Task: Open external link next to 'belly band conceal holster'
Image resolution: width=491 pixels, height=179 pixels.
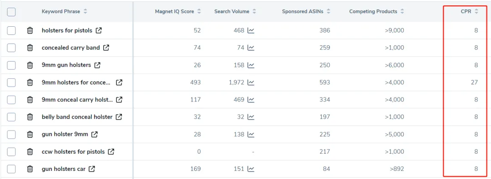Action: click(119, 117)
